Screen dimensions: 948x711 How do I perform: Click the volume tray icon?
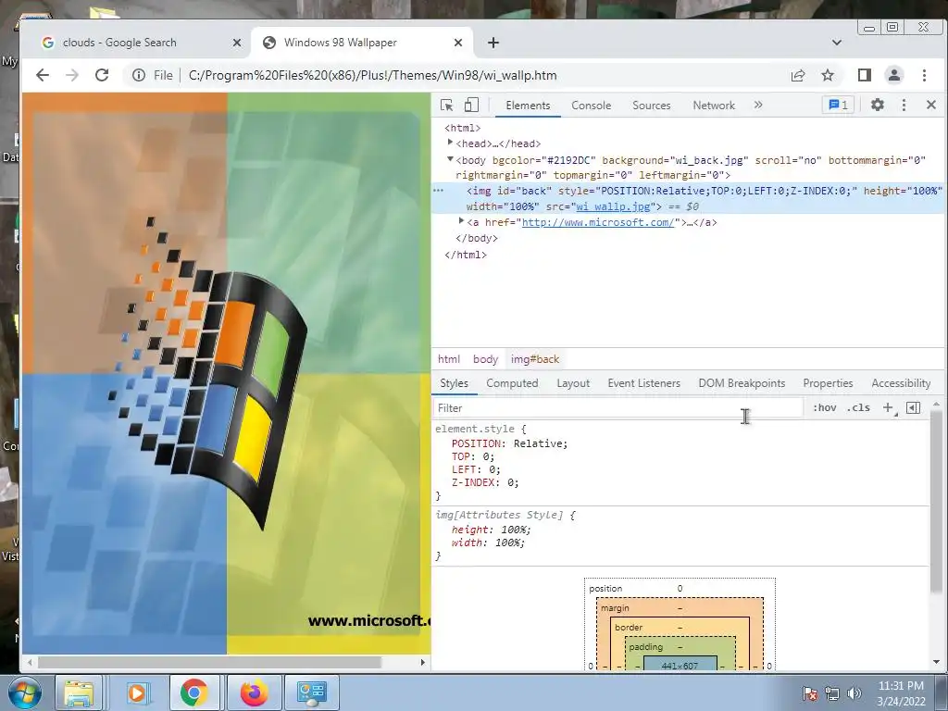coord(854,693)
